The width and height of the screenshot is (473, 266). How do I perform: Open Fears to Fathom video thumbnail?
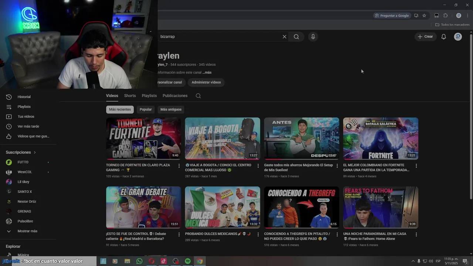click(x=381, y=207)
